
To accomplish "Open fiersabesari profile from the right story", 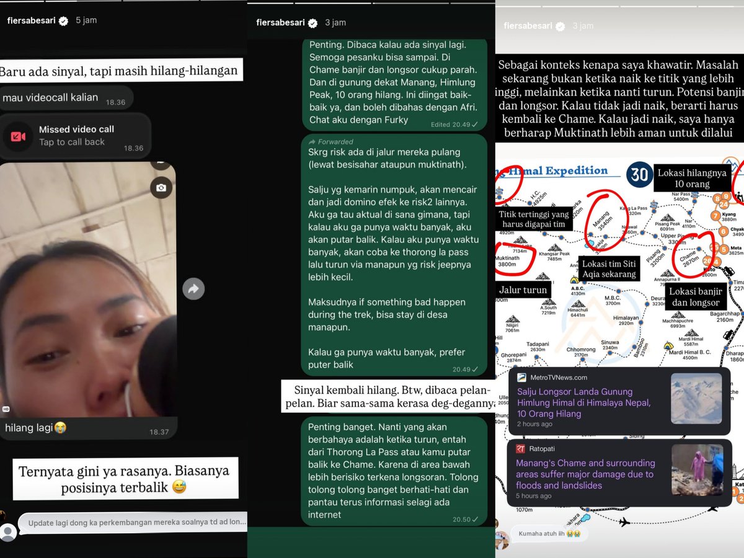I will [x=528, y=26].
